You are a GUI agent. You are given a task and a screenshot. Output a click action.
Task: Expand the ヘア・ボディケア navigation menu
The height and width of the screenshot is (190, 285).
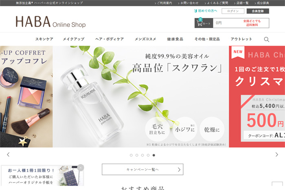[x=109, y=39]
